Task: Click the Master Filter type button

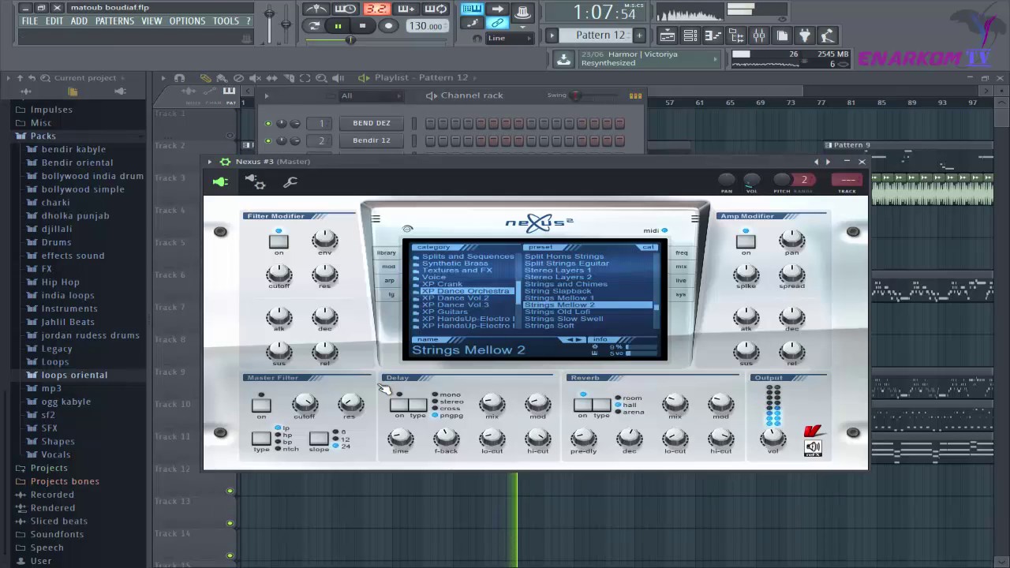Action: pyautogui.click(x=261, y=438)
